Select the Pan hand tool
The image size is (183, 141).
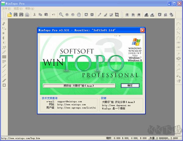click(x=79, y=15)
